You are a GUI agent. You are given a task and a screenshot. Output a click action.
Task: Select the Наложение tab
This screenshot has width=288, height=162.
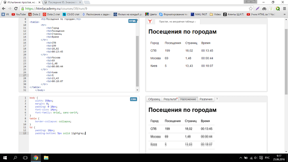click(188, 99)
